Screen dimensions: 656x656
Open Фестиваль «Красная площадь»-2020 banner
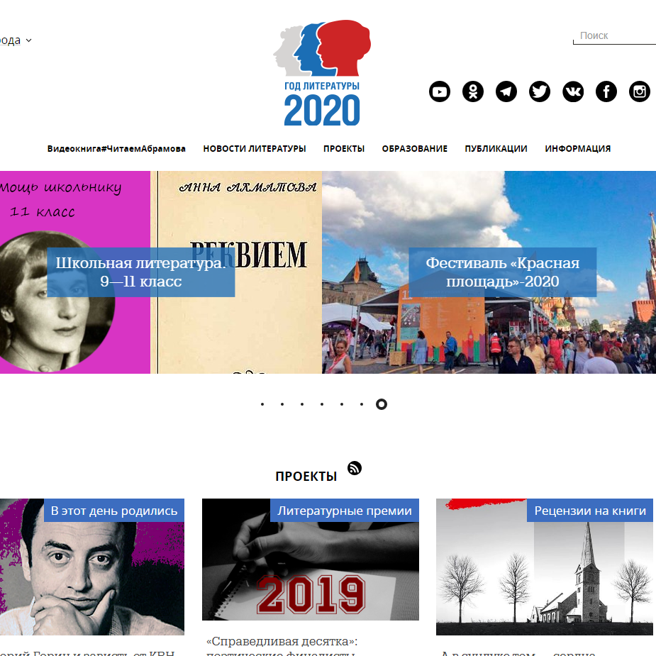[502, 272]
